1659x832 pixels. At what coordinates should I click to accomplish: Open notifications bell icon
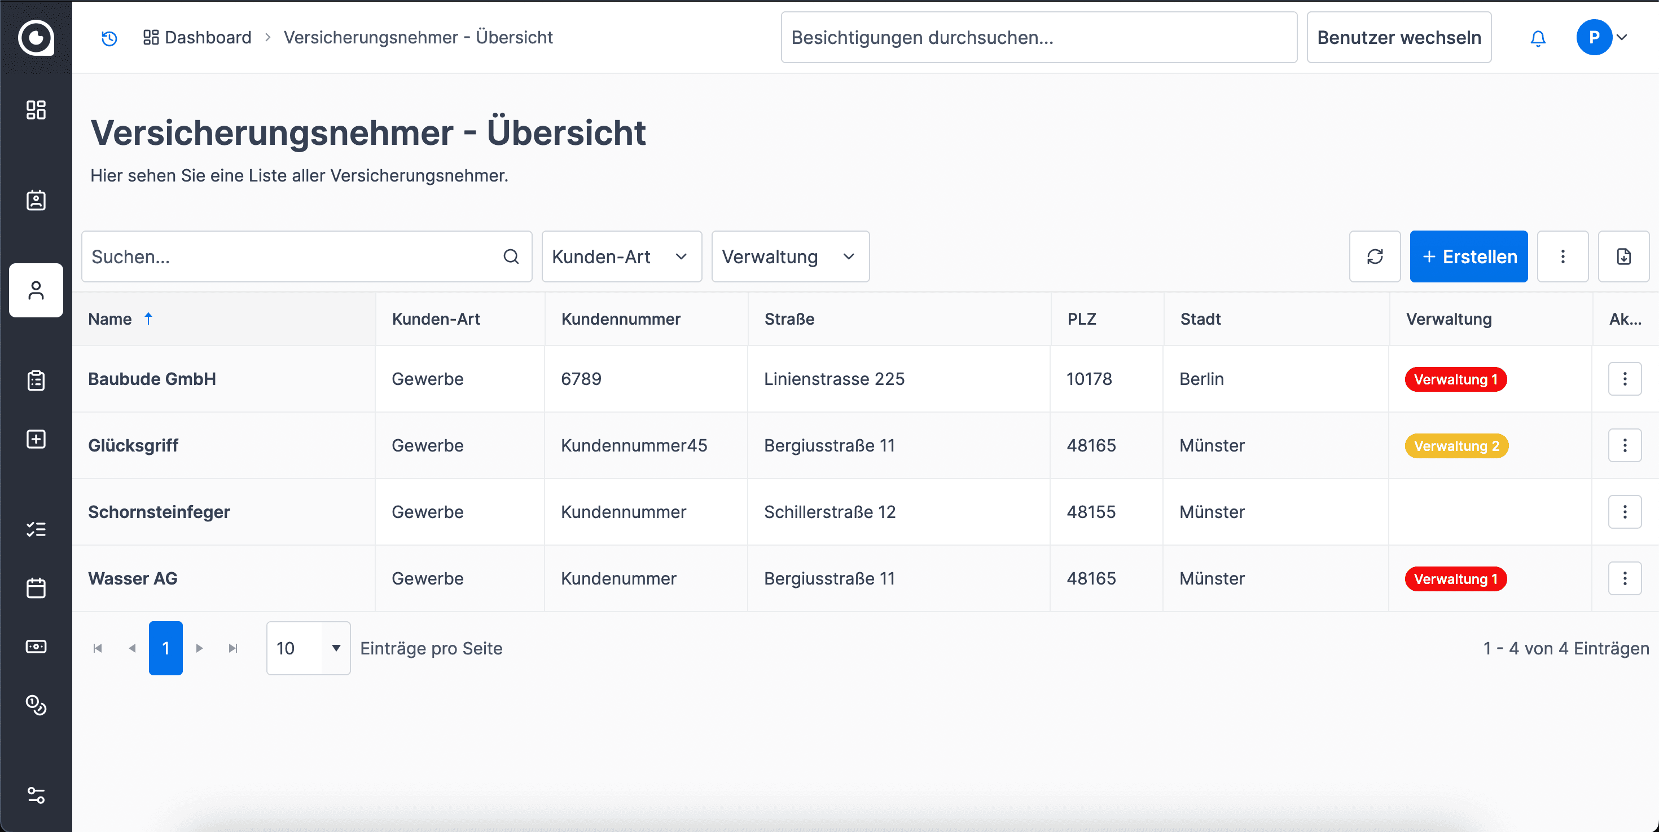1537,38
